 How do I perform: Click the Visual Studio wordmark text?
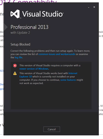(43, 14)
